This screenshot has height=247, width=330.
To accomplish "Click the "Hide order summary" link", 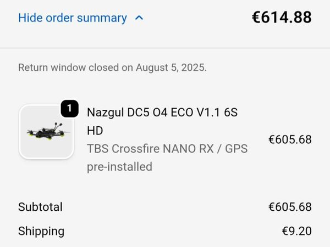I will click(73, 18).
